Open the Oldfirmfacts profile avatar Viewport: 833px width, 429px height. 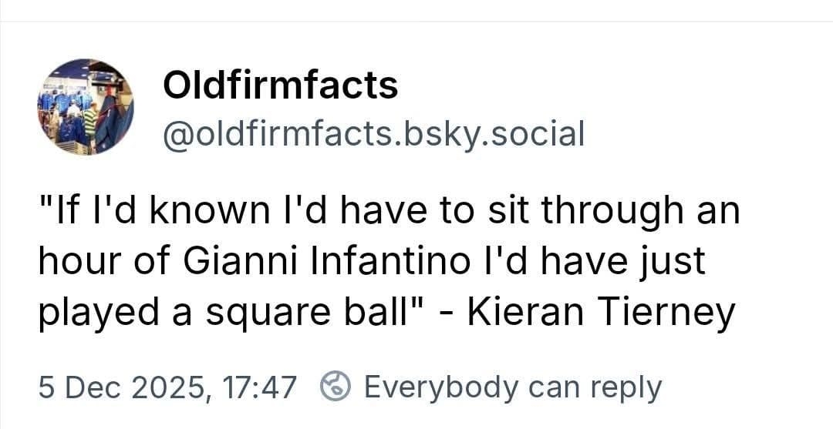click(x=86, y=106)
